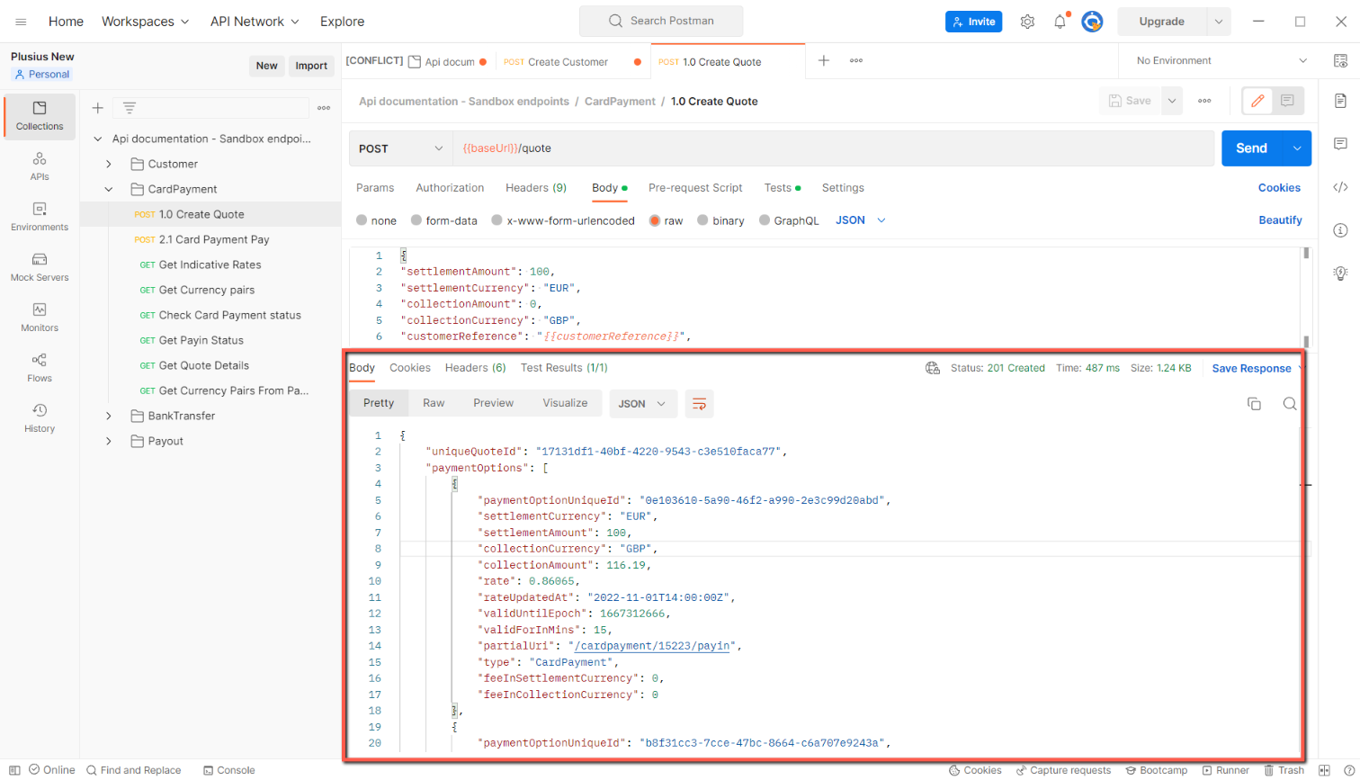The width and height of the screenshot is (1360, 780).
Task: Open the Cookies link beside Params tabs
Action: click(1279, 188)
